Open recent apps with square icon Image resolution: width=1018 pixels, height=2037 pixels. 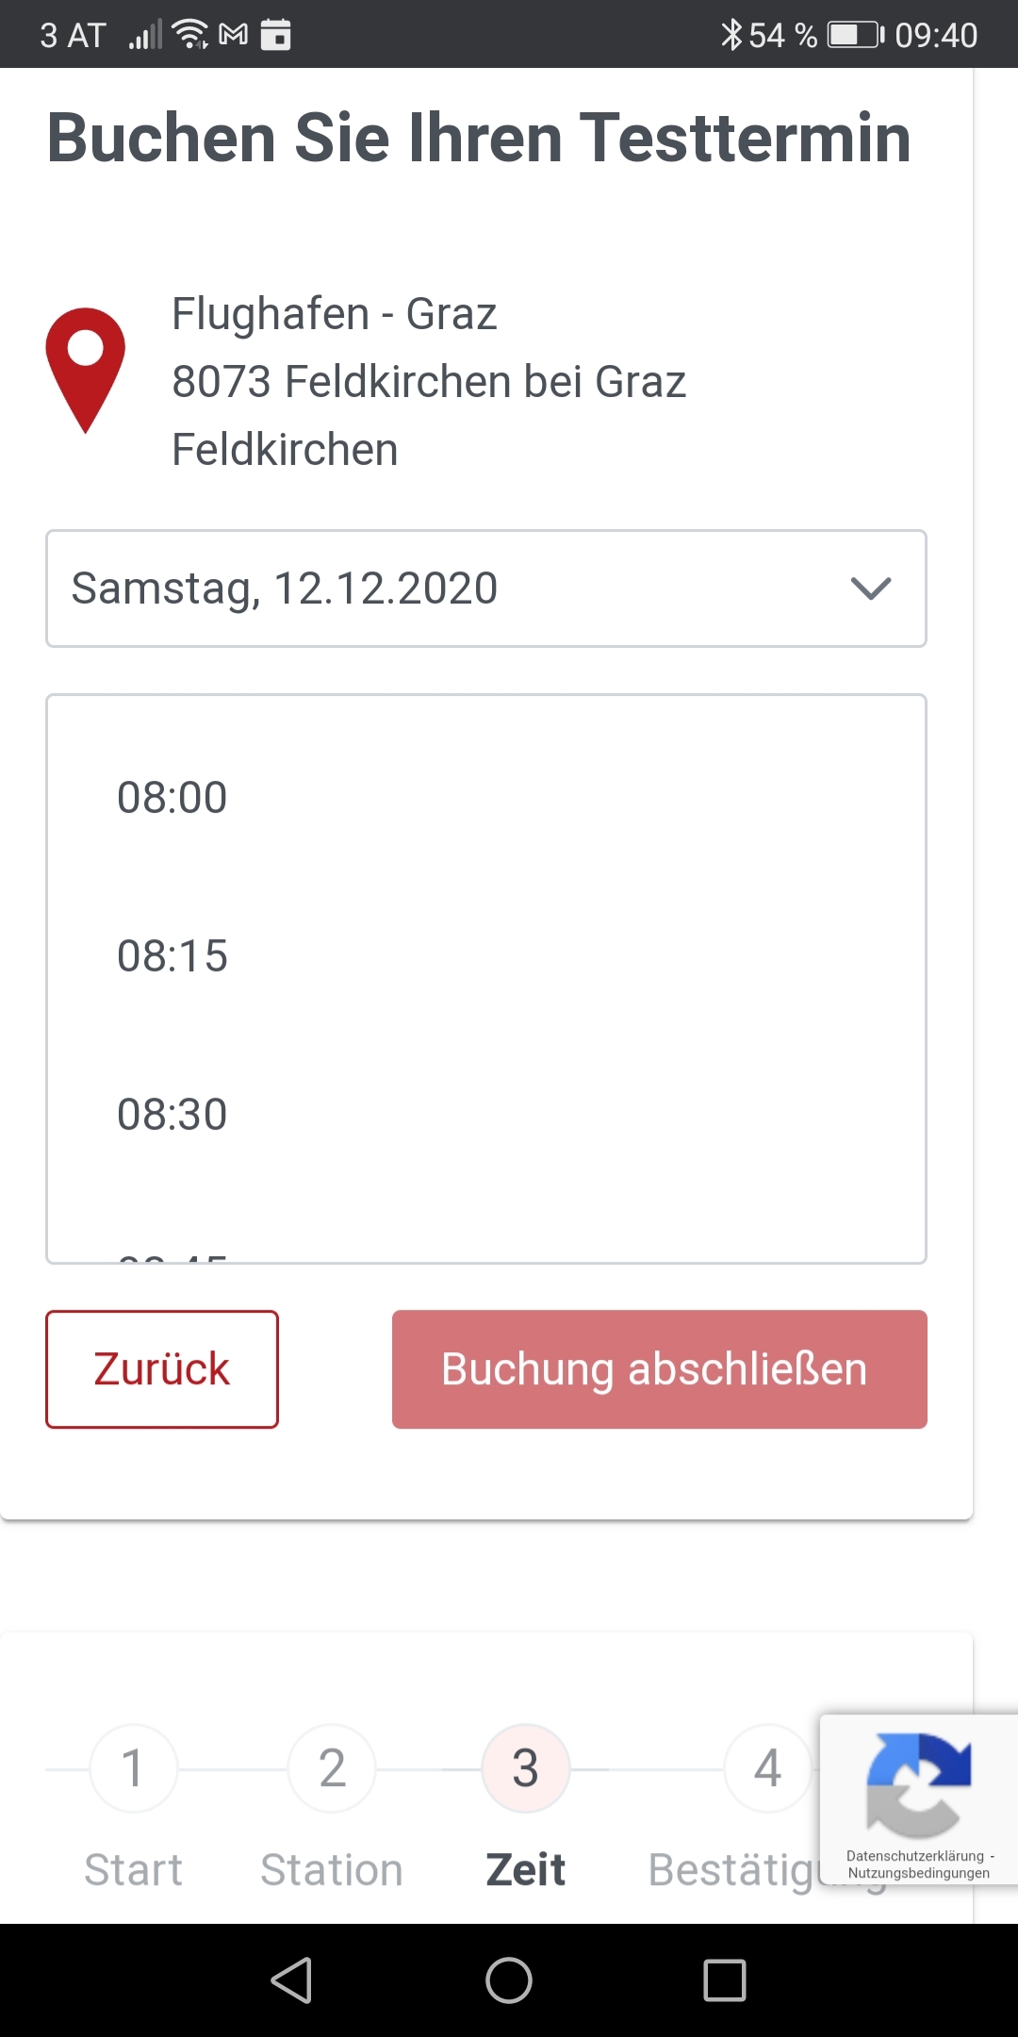(724, 1979)
